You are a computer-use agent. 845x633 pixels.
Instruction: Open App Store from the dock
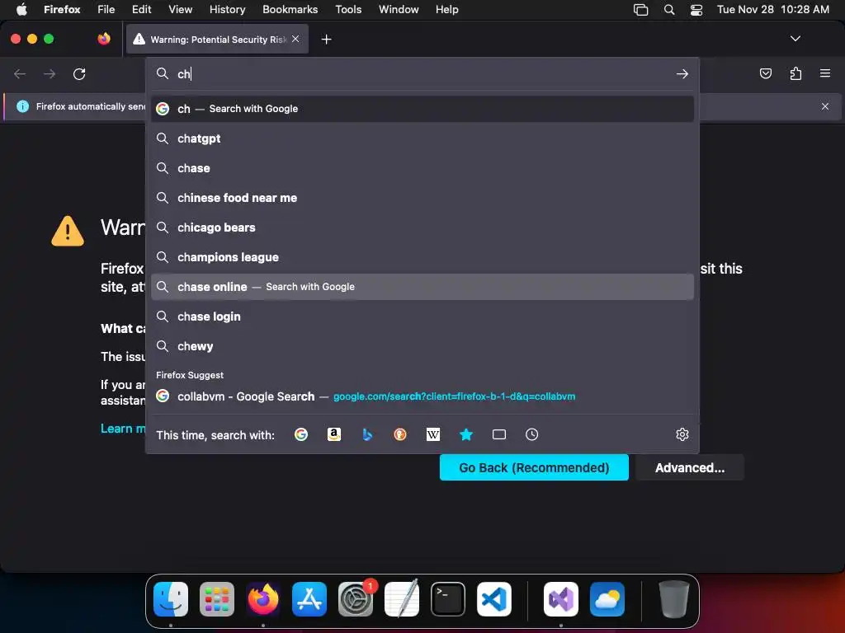(x=309, y=599)
